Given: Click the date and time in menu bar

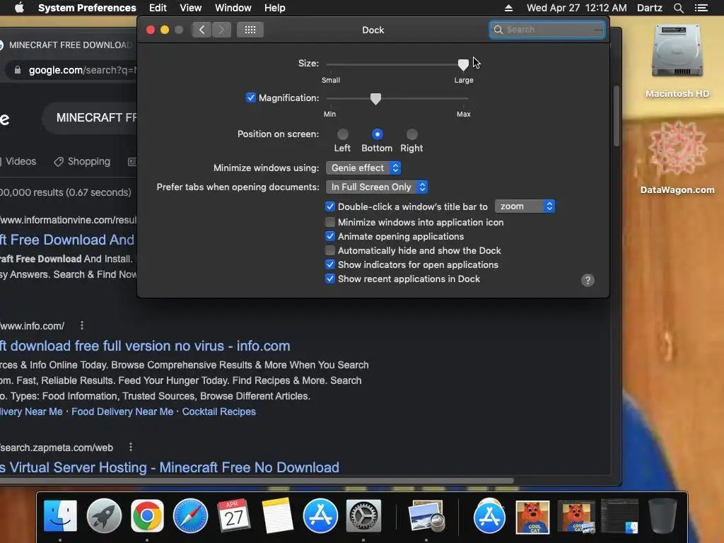Looking at the screenshot, I should 577,8.
